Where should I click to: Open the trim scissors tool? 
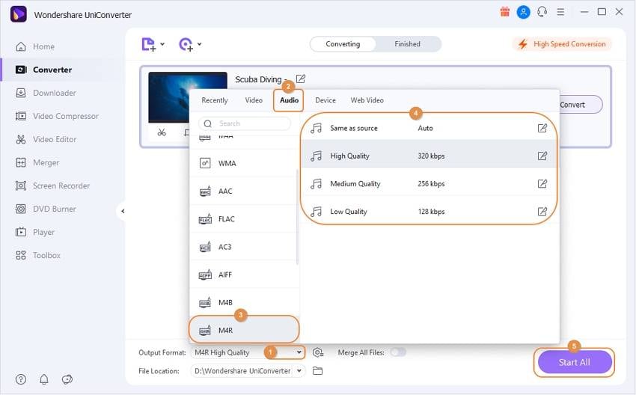coord(162,132)
